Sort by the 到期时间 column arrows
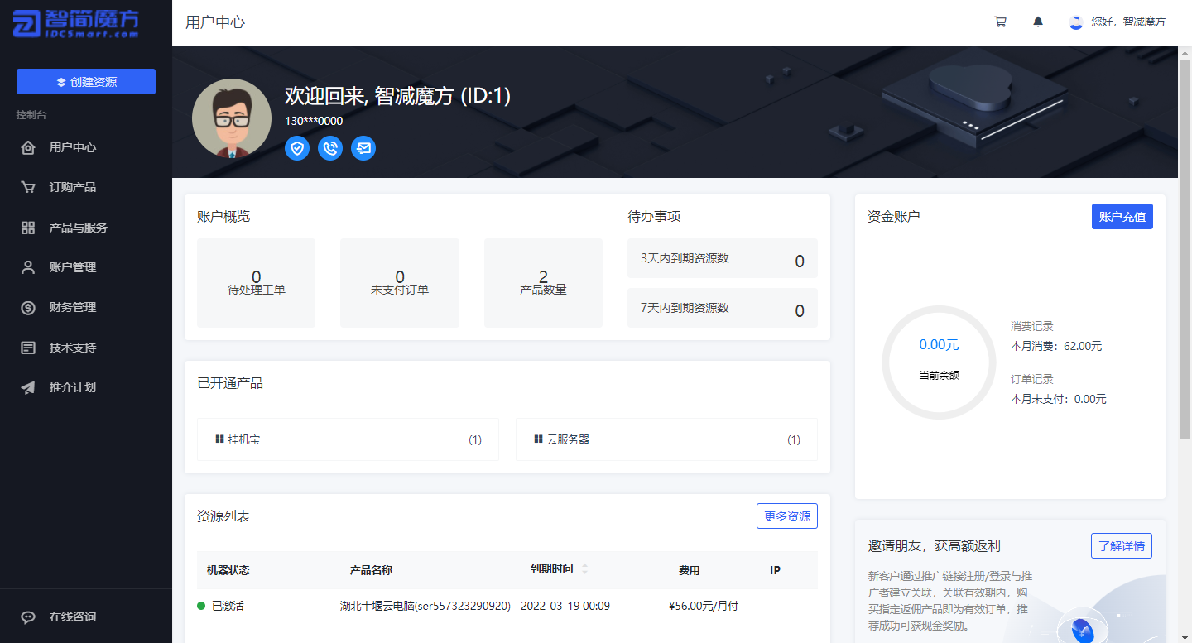The width and height of the screenshot is (1192, 643). click(x=585, y=569)
